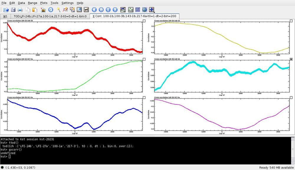Click the Paste clipboard icon
This screenshot has height=170, width=295.
[x=35, y=10]
